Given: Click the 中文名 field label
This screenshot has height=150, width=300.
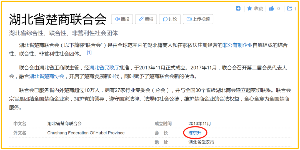Looking at the screenshot, I should 20,124.
